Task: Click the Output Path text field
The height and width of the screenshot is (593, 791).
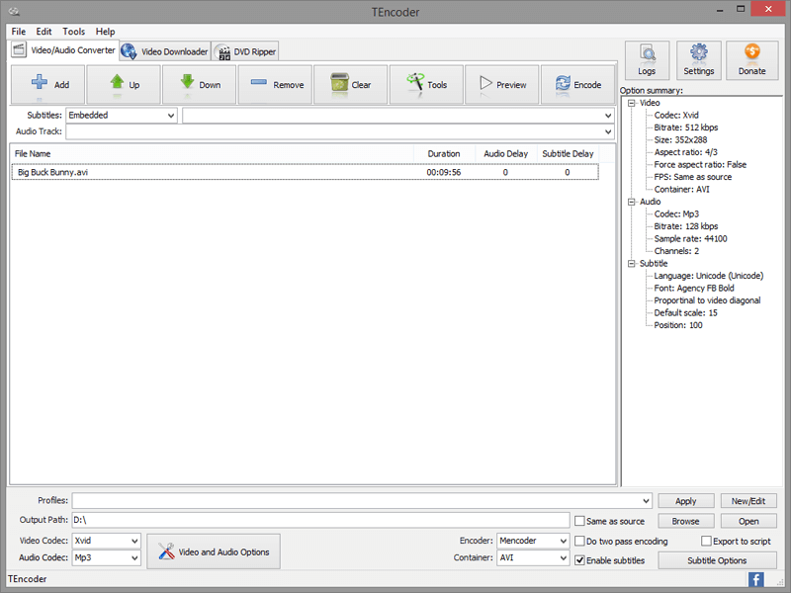Action: tap(318, 520)
